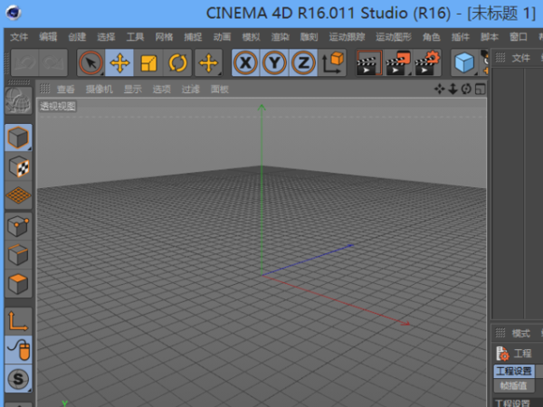Open the Cube primitive object dropdown
This screenshot has width=543, height=407.
coord(464,62)
